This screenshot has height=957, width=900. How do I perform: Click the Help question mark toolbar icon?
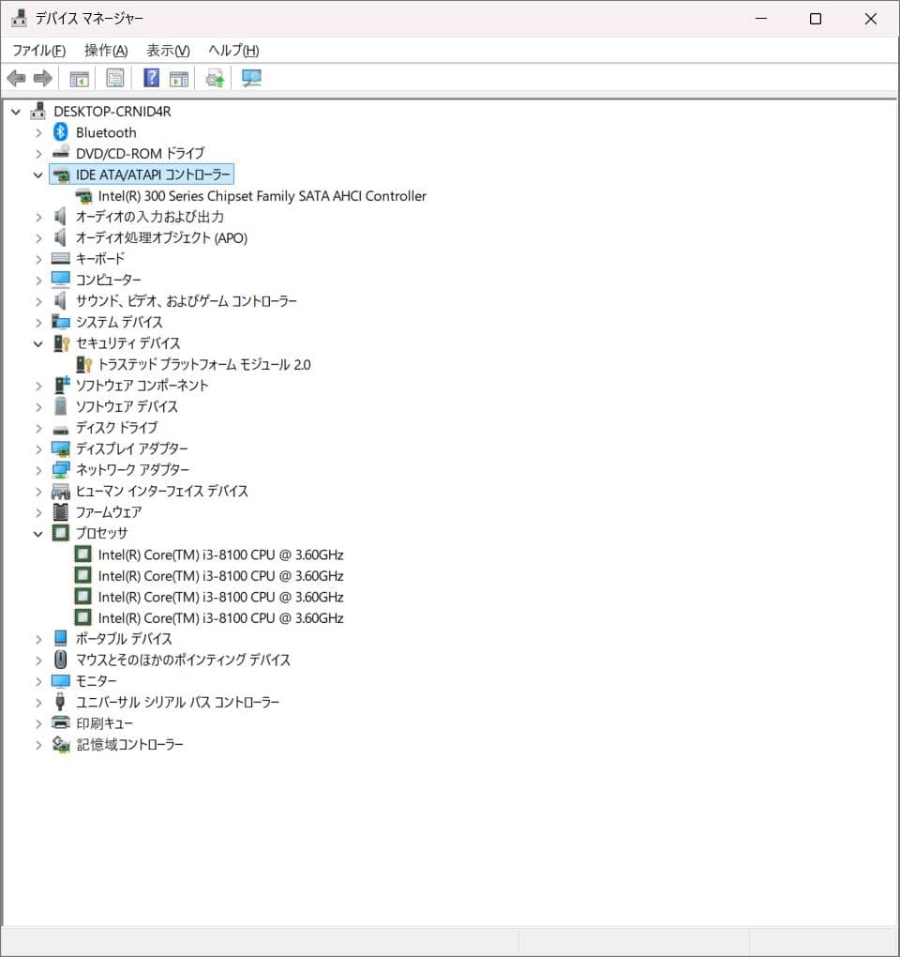150,78
